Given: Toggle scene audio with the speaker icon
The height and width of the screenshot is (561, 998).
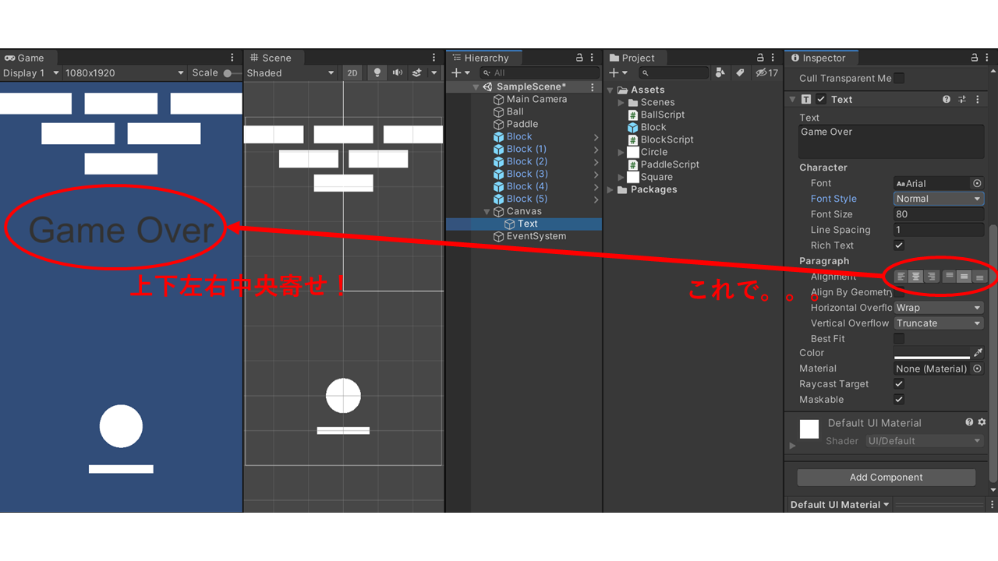Looking at the screenshot, I should pos(398,72).
